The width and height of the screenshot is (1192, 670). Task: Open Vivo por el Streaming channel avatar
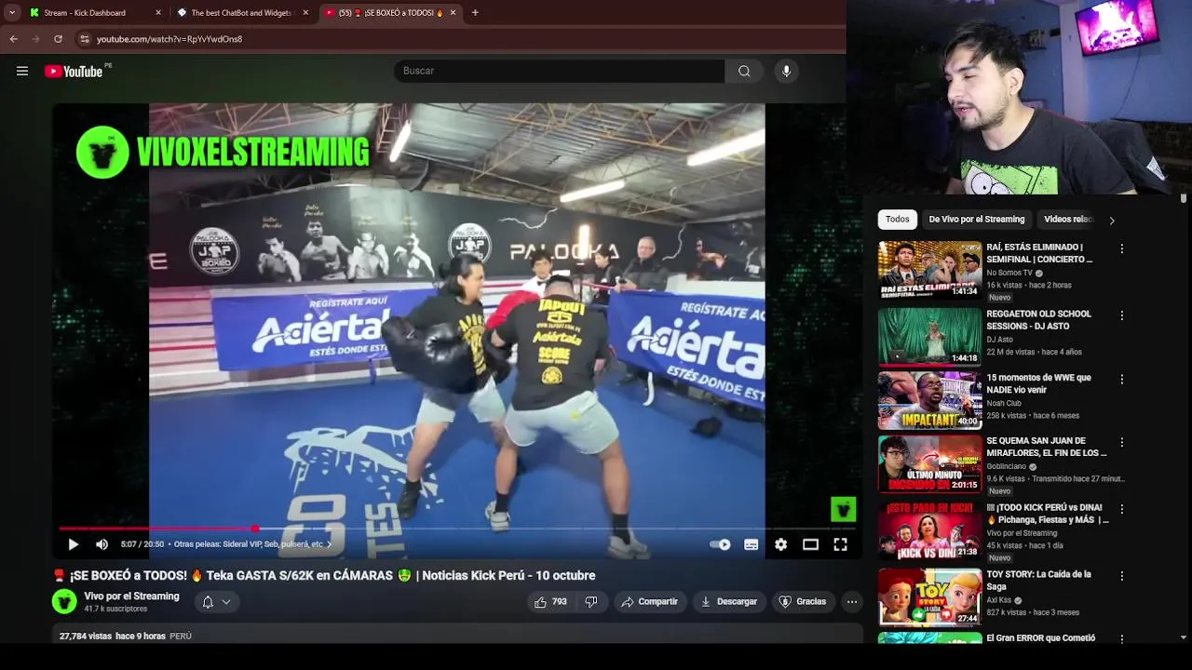coord(64,601)
